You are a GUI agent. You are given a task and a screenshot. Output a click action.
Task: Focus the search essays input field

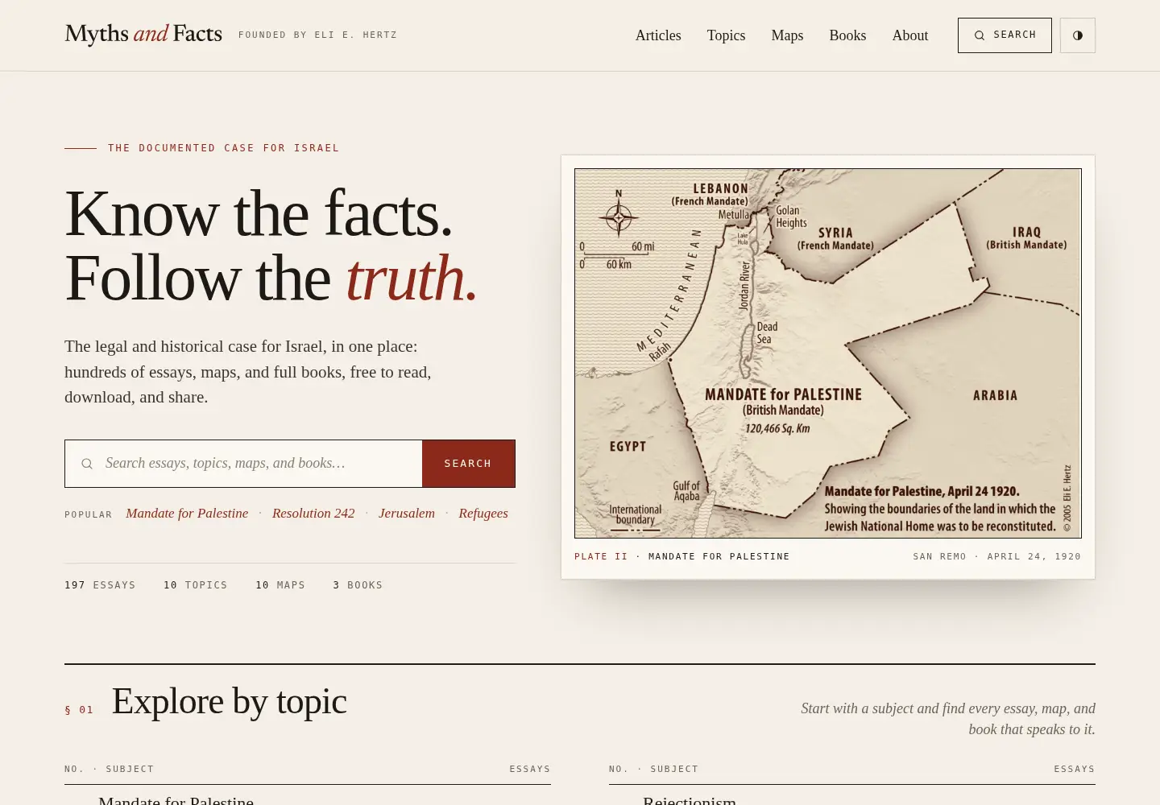click(x=243, y=464)
